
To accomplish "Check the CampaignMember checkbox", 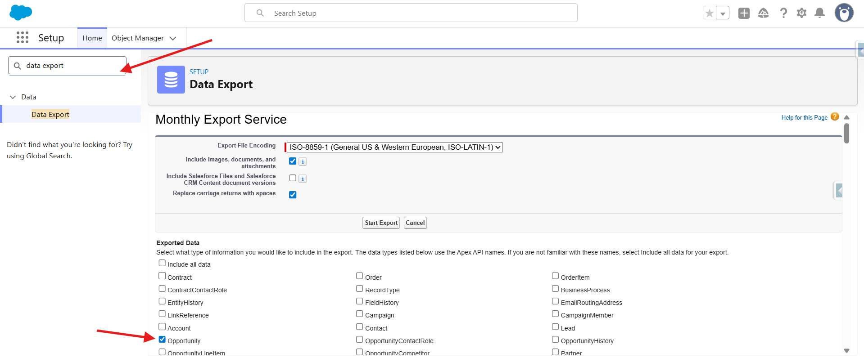I will tap(556, 314).
